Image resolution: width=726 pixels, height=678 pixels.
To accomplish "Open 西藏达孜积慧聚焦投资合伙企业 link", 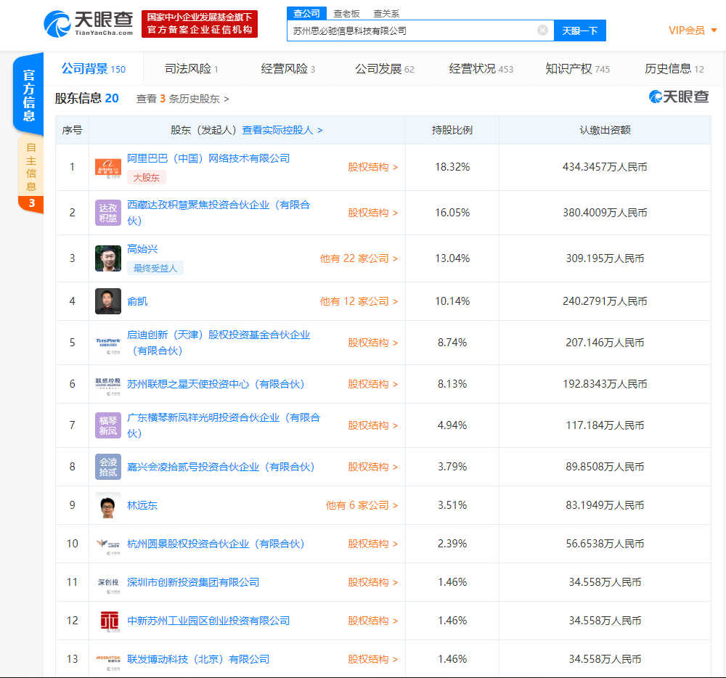I will pos(219,213).
